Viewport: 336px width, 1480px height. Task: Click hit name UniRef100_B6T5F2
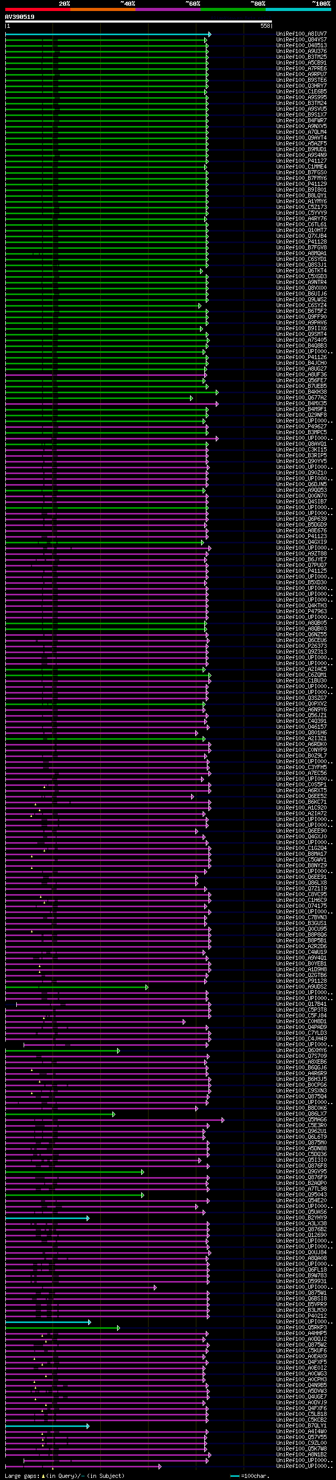point(301,311)
